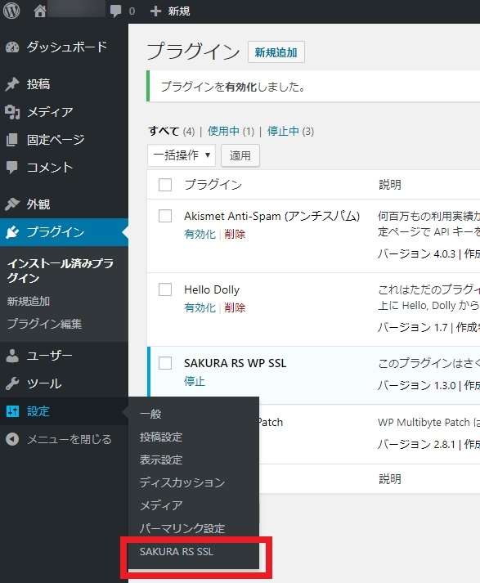The image size is (480, 583).
Task: Open the comments bubble in admin bar
Action: [x=115, y=11]
